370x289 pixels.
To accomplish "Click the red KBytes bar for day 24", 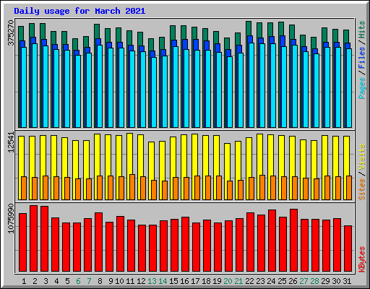I will click(272, 241).
